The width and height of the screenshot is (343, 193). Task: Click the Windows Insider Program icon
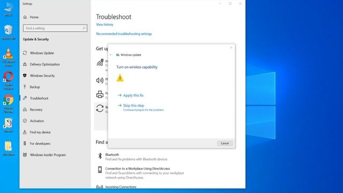point(25,155)
